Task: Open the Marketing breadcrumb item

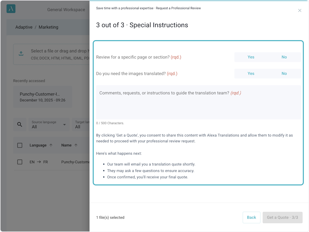Action: pos(48,27)
